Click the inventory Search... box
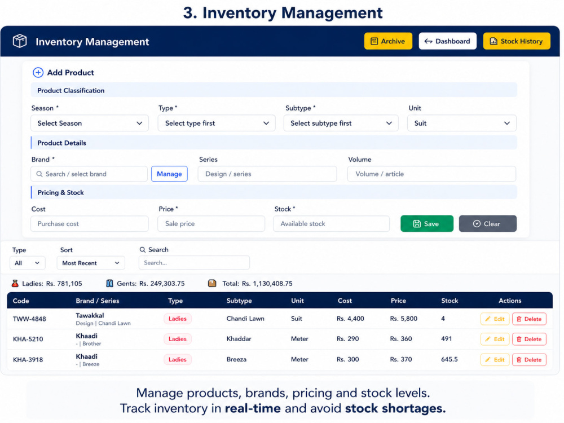564x423 pixels. pos(194,263)
